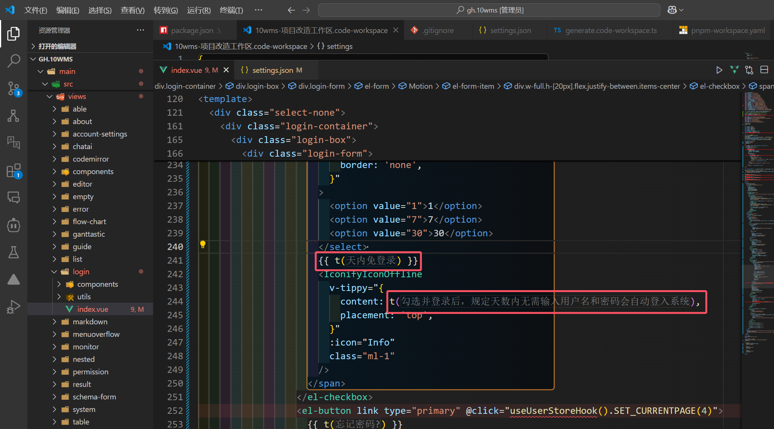This screenshot has width=774, height=429.
Task: Switch to top settings.json tab
Action: (510, 30)
